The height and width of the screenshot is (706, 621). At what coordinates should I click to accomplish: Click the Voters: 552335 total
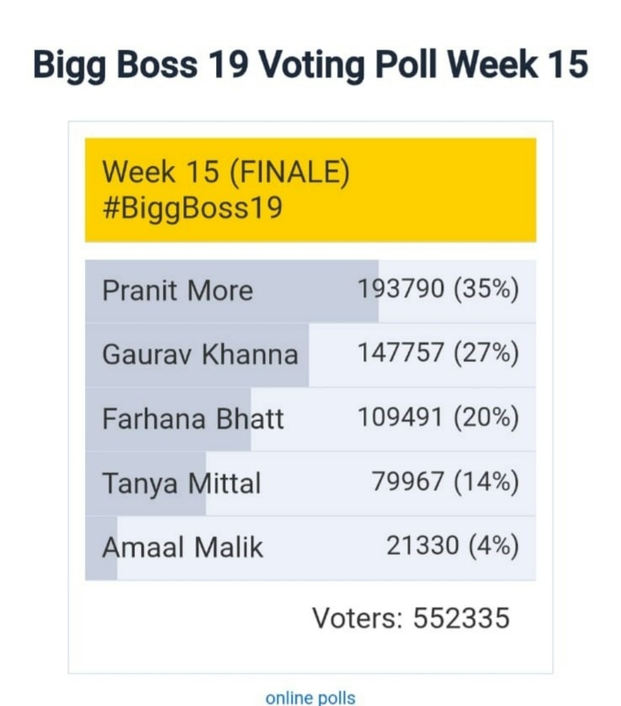tap(411, 618)
